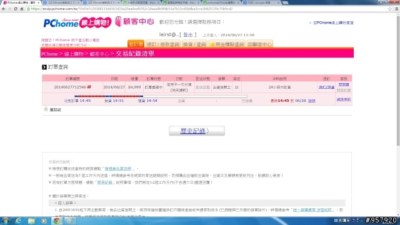
Task: Launch Internet Explorer from the taskbar
Action: click(x=18, y=221)
